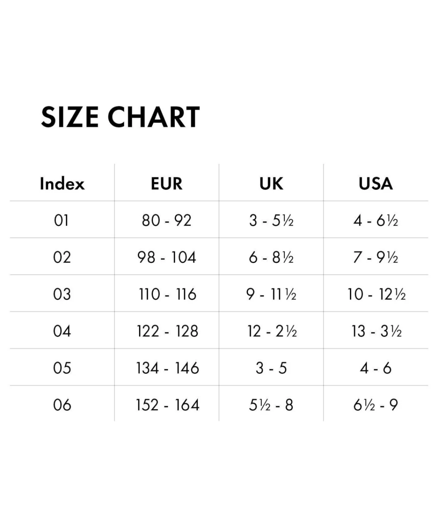
Task: Click the index 04 row label
Action: [62, 331]
